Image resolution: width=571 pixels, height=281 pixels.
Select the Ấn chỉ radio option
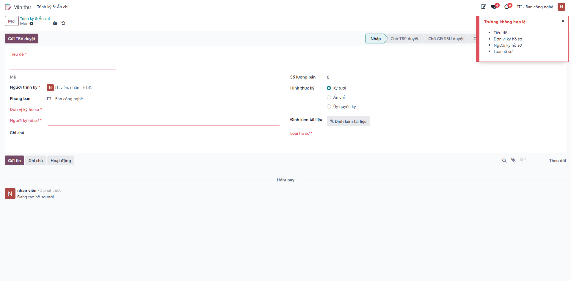[329, 97]
